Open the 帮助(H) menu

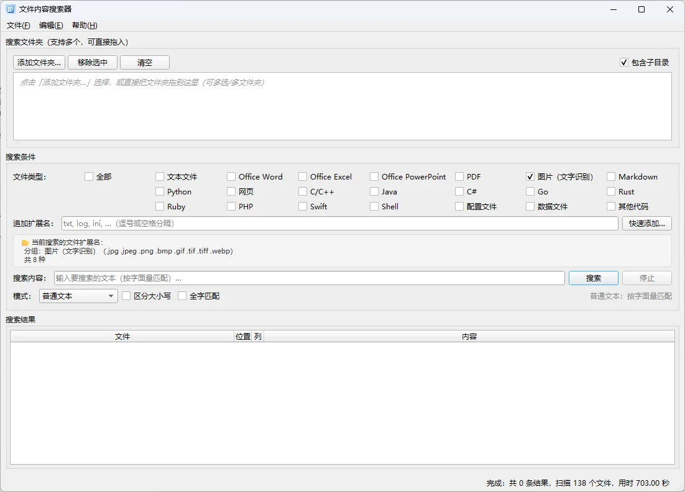(x=85, y=25)
